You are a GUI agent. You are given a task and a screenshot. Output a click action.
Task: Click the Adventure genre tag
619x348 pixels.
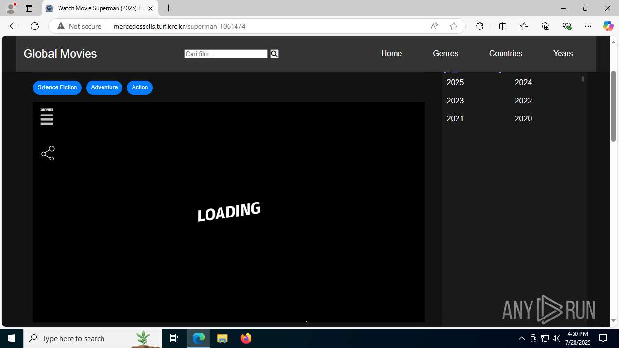click(x=104, y=87)
